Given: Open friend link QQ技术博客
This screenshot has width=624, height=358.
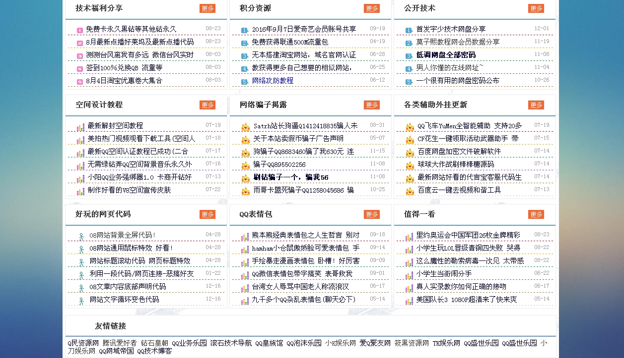Looking at the screenshot, I should pos(154,351).
